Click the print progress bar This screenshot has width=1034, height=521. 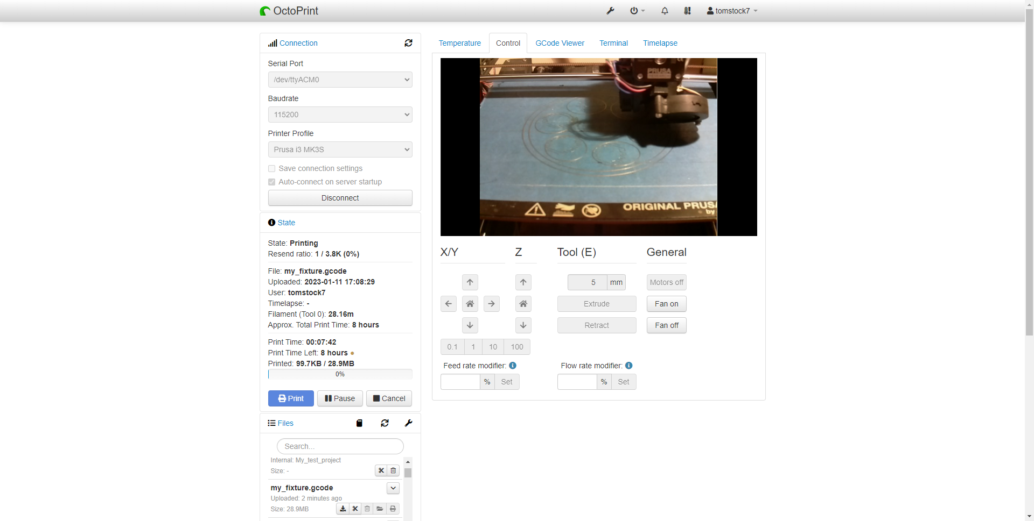point(340,374)
